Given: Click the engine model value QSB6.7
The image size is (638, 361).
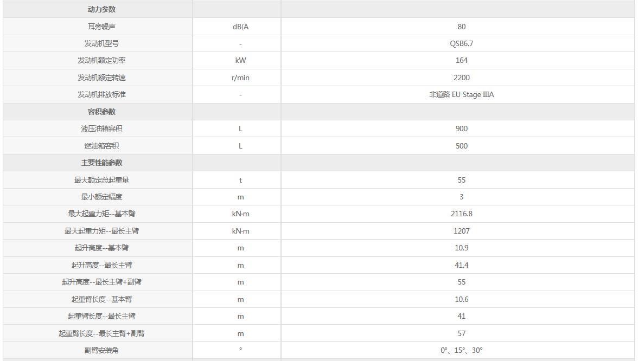Looking at the screenshot, I should [461, 43].
